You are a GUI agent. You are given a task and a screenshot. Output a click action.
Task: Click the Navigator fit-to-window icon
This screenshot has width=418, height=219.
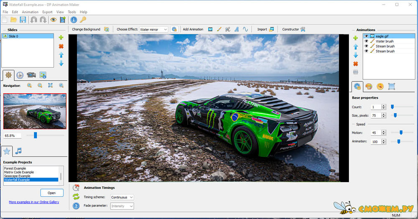click(51, 86)
